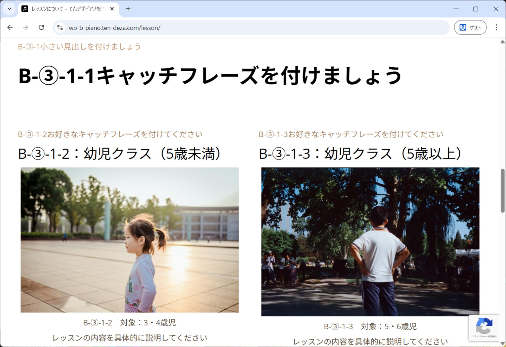
Task: Open the ゲスト profile button
Action: click(470, 27)
